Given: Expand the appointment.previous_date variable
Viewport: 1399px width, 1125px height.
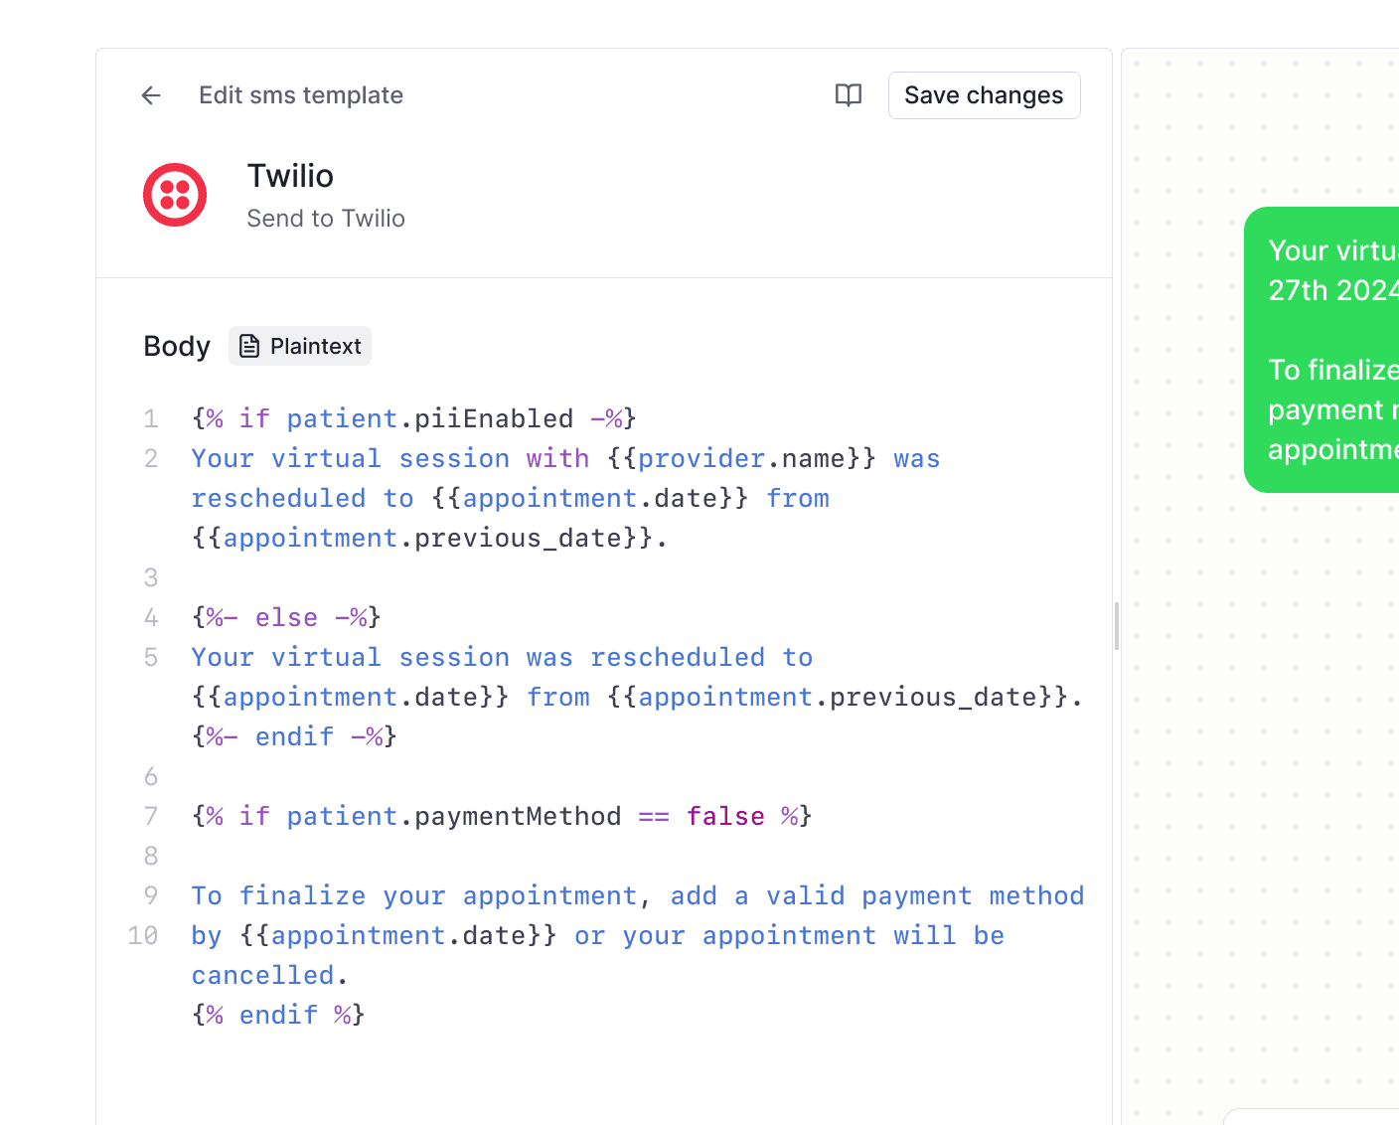Looking at the screenshot, I should point(427,538).
